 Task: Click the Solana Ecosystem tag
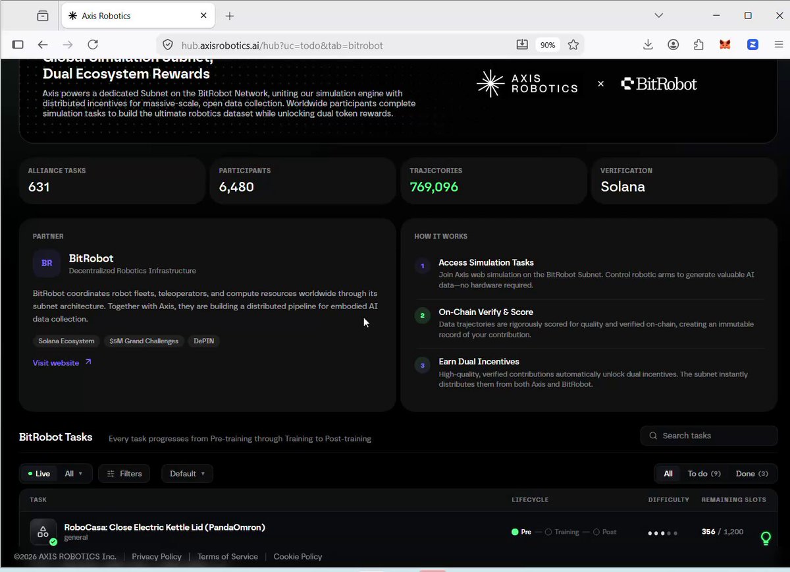coord(66,341)
